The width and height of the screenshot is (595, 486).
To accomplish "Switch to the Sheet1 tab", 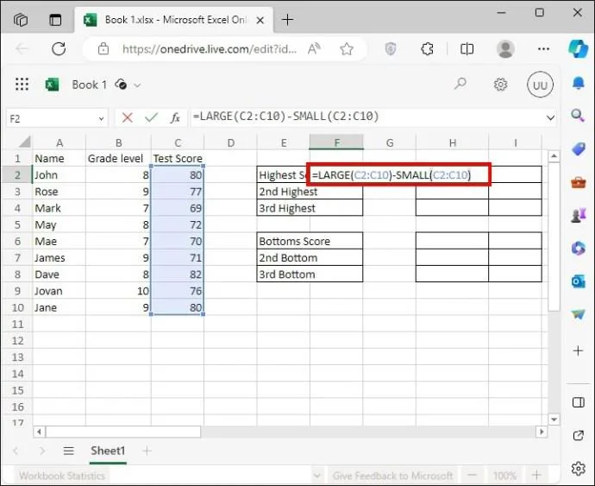I will (x=108, y=451).
